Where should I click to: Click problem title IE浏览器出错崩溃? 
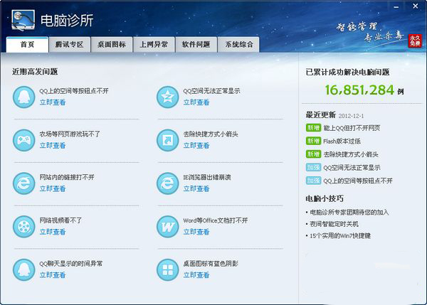(x=207, y=177)
